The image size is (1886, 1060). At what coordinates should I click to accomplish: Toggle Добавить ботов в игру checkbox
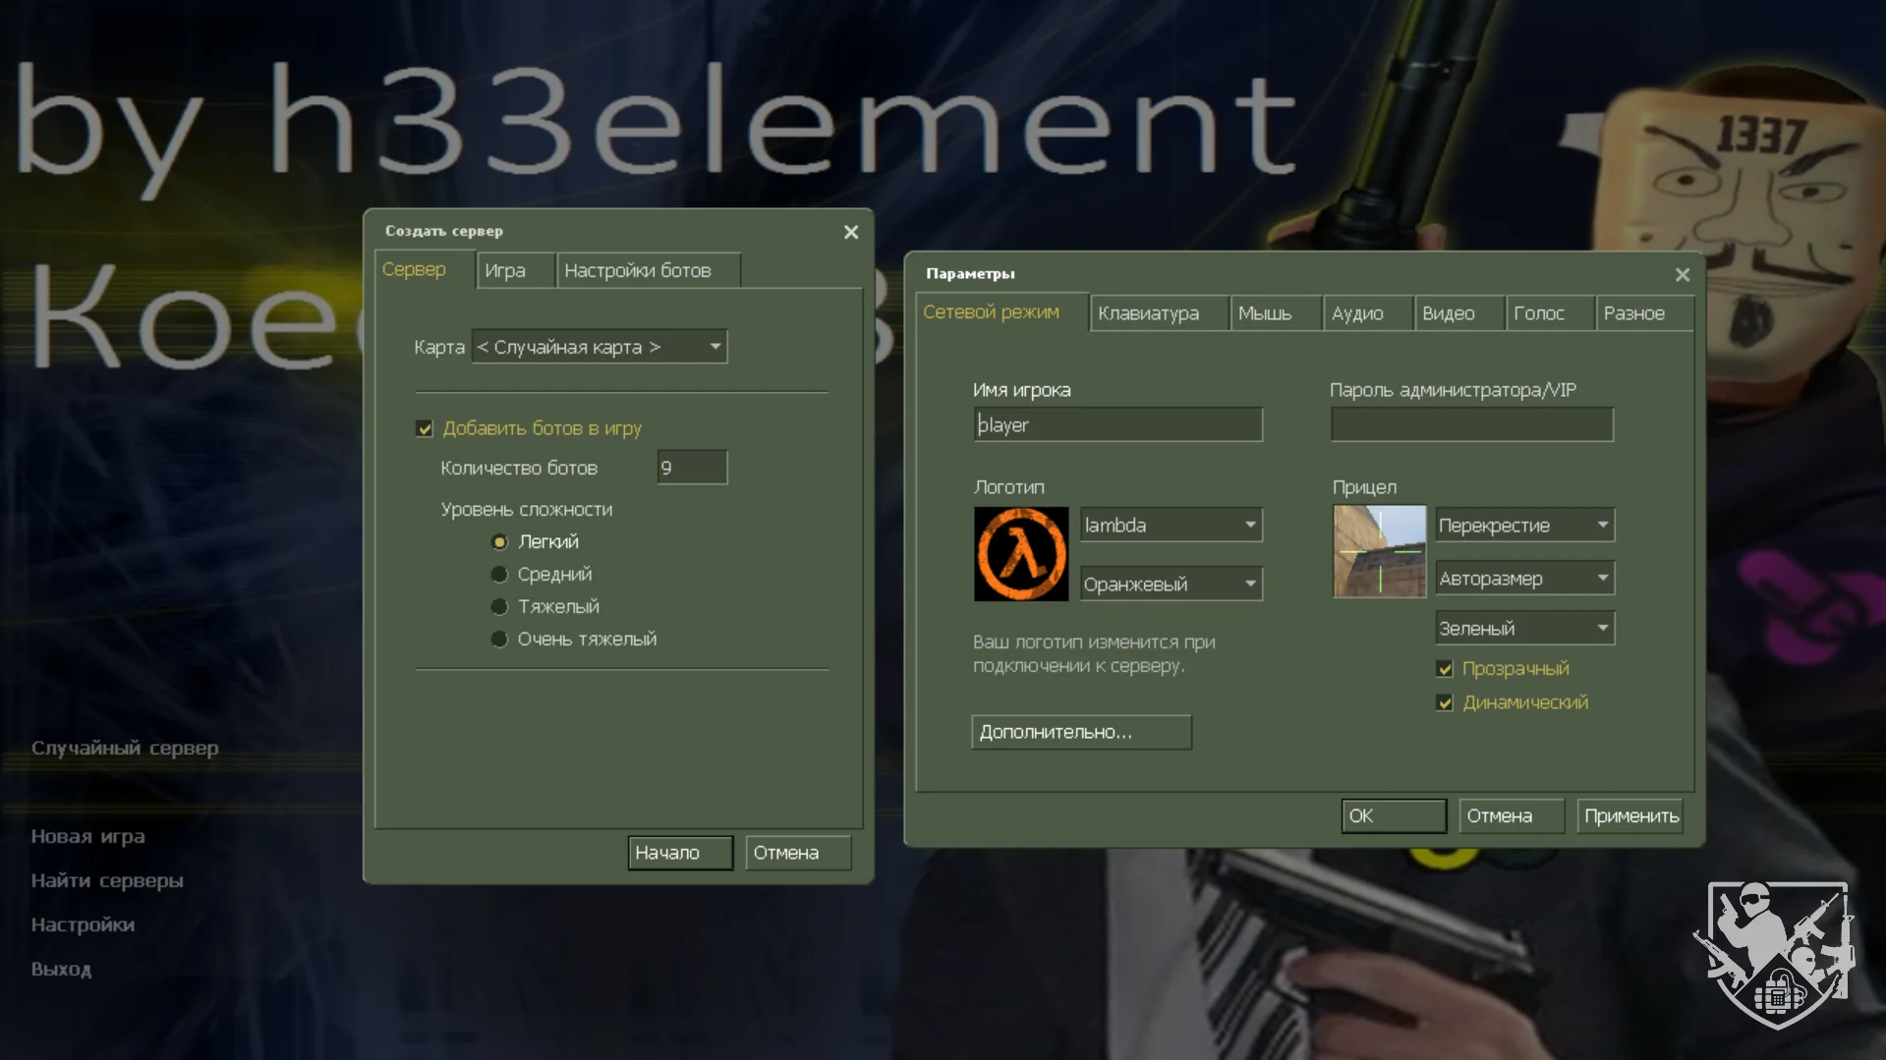coord(425,428)
